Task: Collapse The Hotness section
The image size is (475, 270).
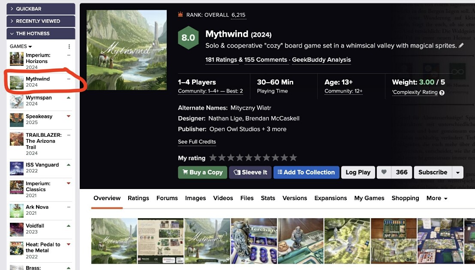Action: [x=41, y=33]
